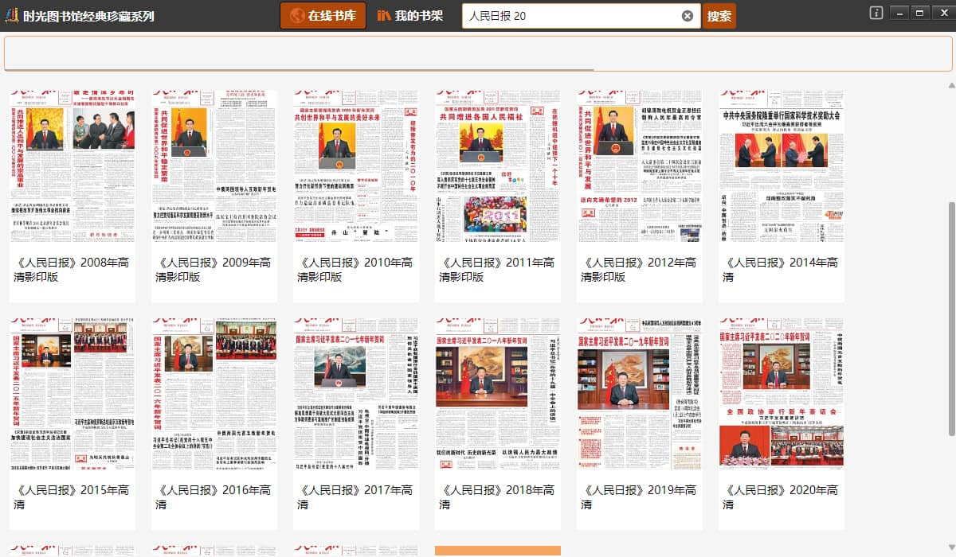Maximize the library window

(919, 13)
